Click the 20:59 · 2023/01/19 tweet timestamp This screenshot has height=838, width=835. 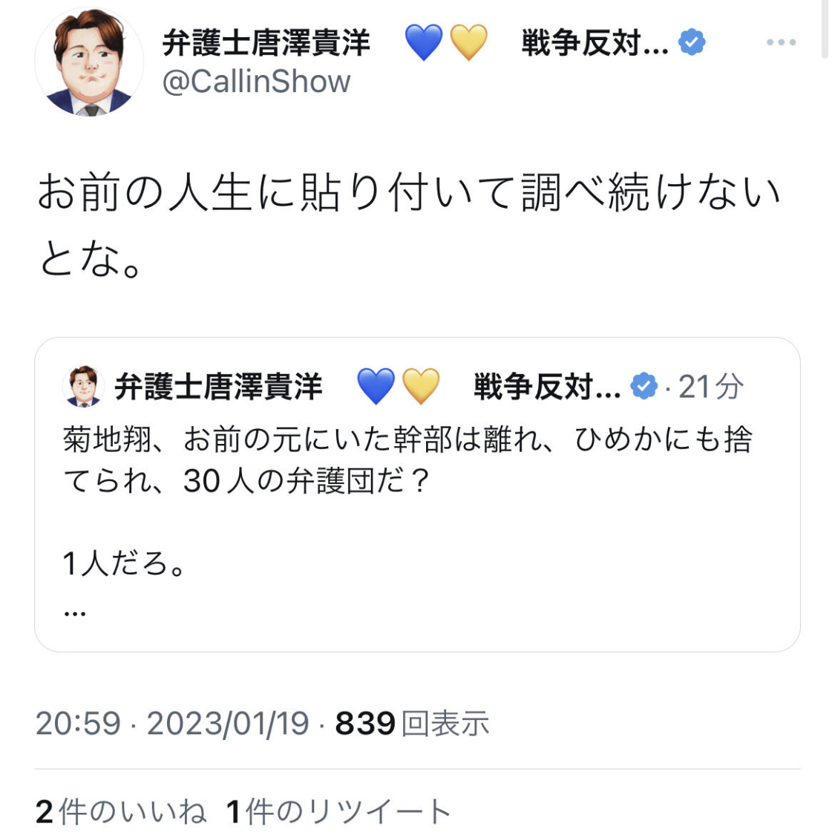pos(172,723)
